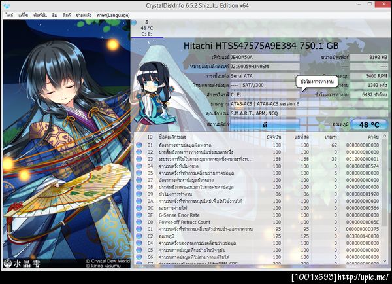Image resolution: width=392 pixels, height=284 pixels.
Task: Click the blue health orb in disk tab
Action: click(134, 22)
